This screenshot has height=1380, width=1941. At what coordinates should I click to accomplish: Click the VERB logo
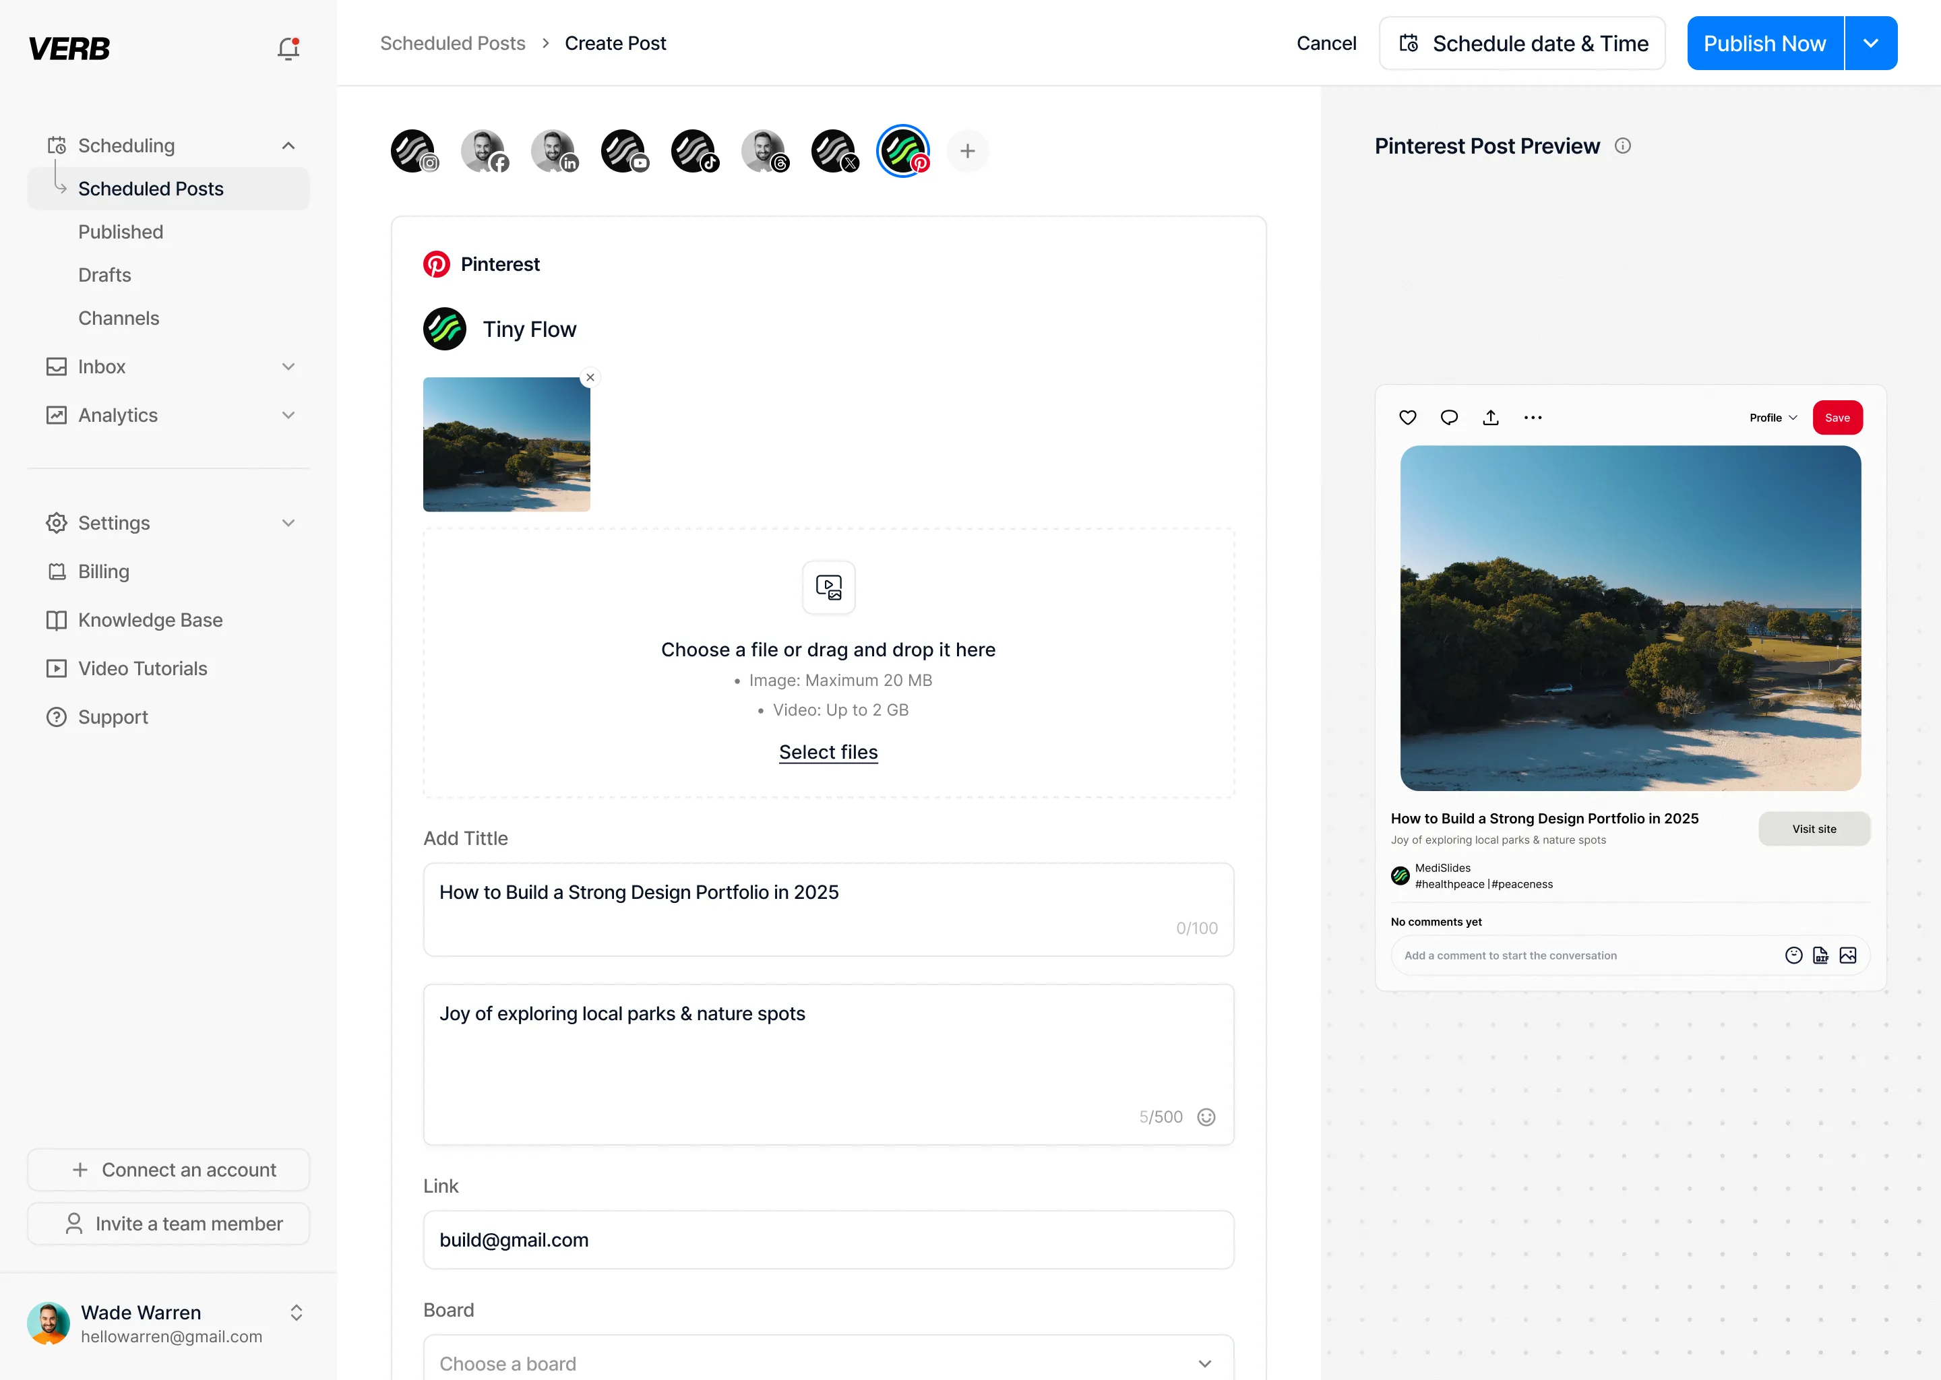(x=69, y=49)
